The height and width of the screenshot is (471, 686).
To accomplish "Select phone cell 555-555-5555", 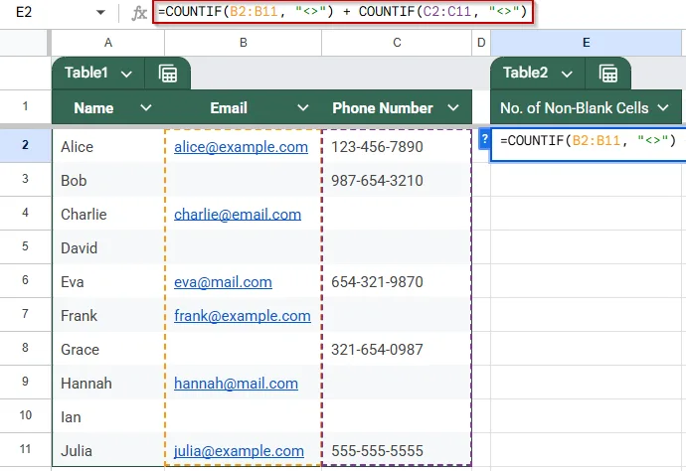I will [397, 450].
